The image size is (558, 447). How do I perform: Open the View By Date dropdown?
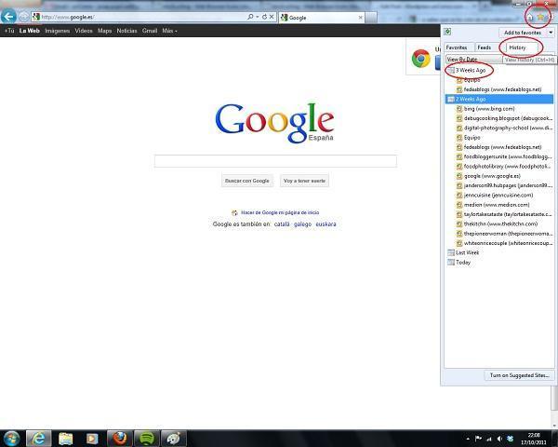tap(473, 60)
